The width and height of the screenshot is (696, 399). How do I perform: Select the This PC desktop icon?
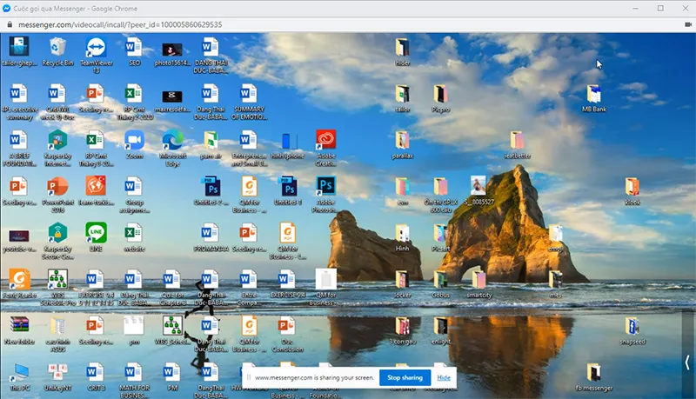(x=19, y=372)
